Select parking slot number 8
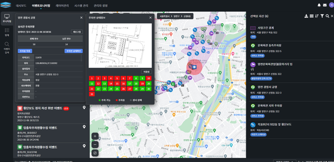Viewport: 334px width, 162px height. pyautogui.click(x=135, y=78)
